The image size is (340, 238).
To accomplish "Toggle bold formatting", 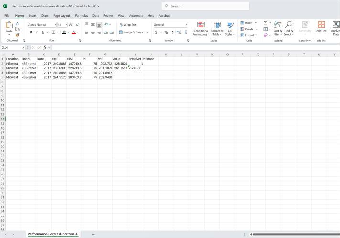I will coord(31,32).
